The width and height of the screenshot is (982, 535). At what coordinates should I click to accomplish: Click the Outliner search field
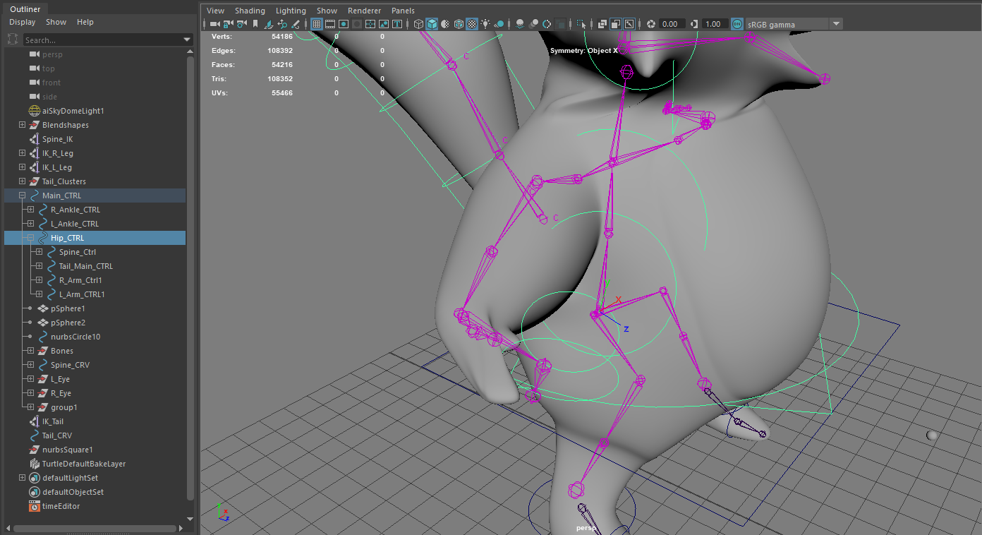tap(106, 40)
